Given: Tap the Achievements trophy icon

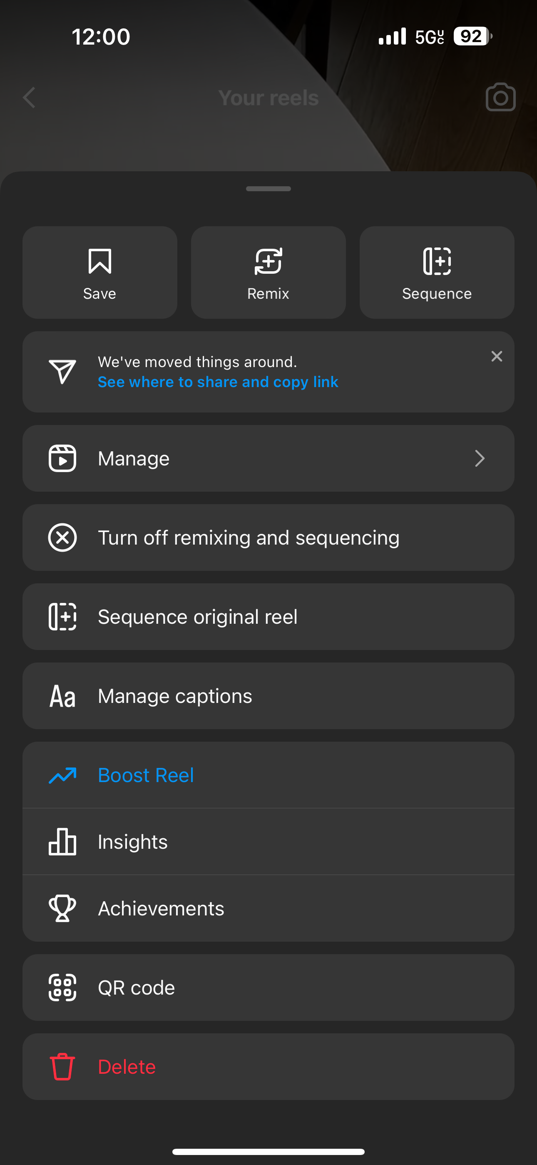Looking at the screenshot, I should click(62, 908).
